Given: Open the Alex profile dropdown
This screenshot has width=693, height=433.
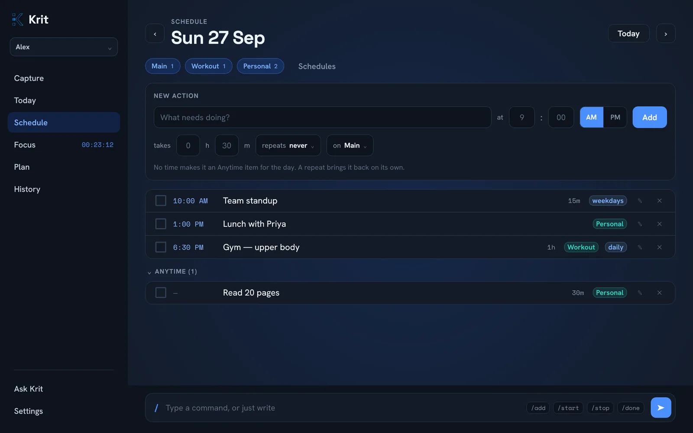Looking at the screenshot, I should [64, 47].
